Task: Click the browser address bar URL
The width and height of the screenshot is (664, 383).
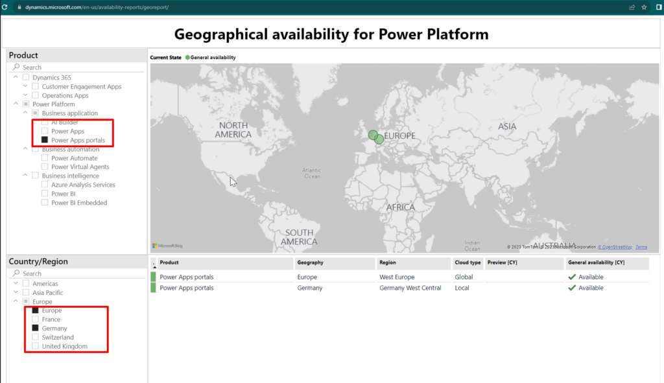Action: coord(97,7)
